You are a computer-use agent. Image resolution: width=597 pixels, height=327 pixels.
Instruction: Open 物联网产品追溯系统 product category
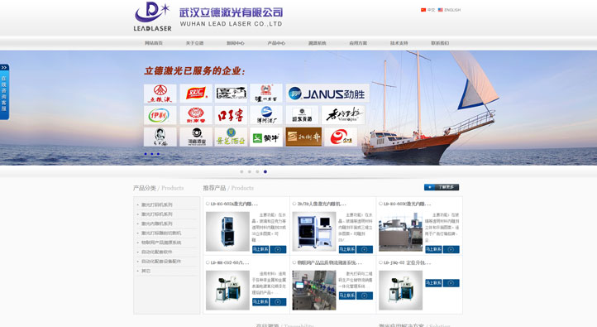pyautogui.click(x=161, y=243)
